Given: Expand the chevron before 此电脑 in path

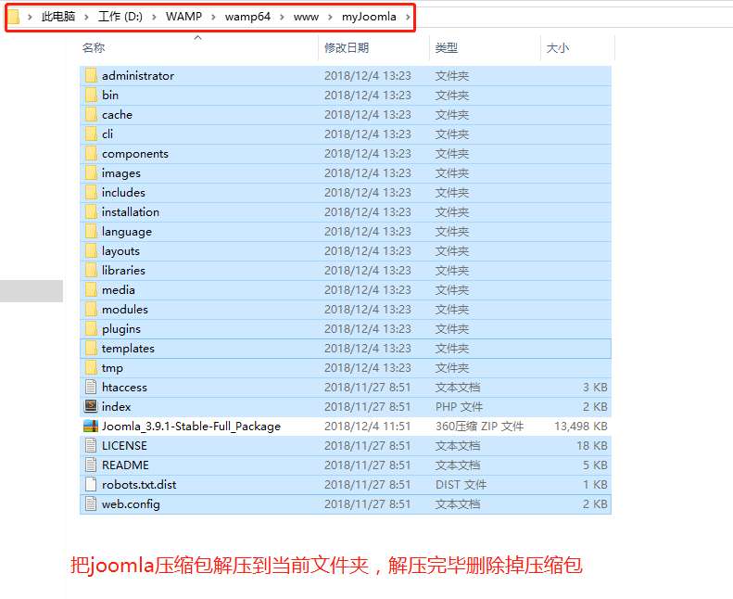Looking at the screenshot, I should 30,18.
